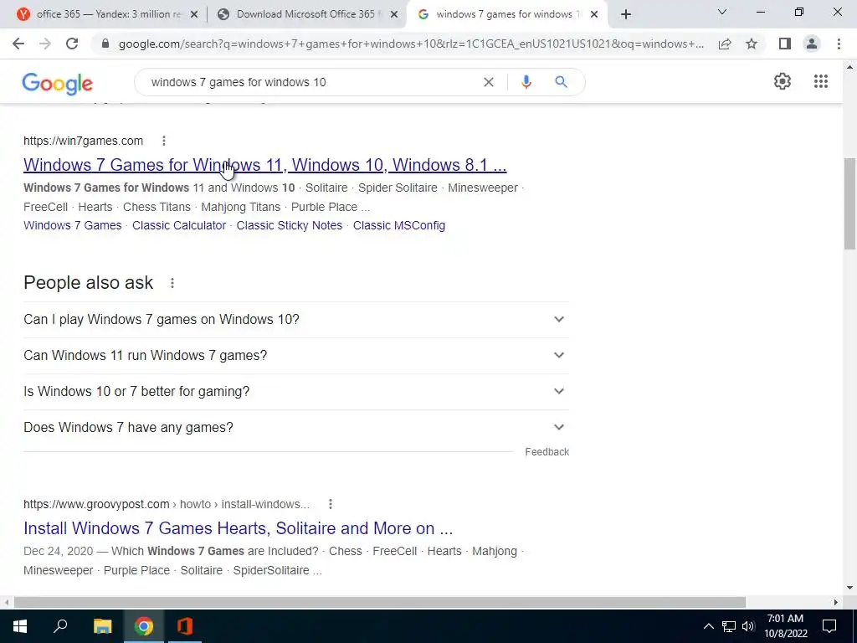
Task: Close the Download Microsoft Office 365 tab
Action: click(394, 15)
